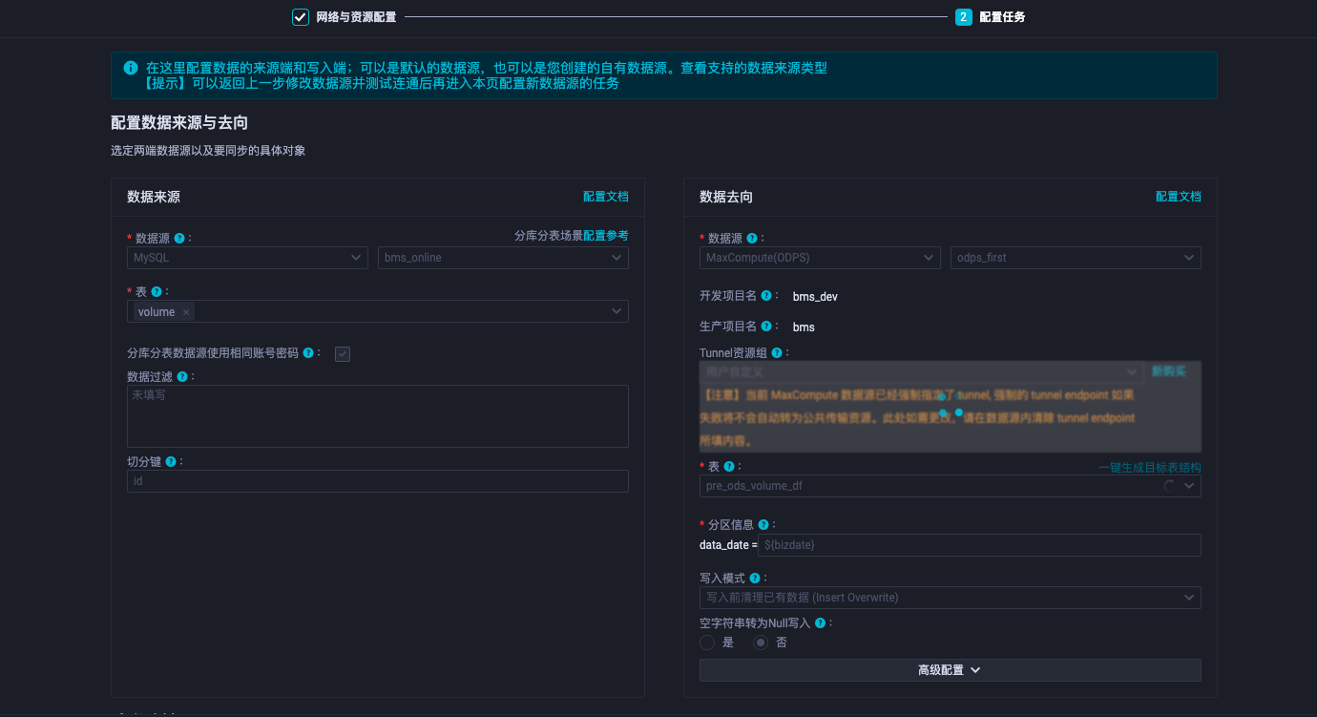
Task: Click help icon next to source 数据源 label
Action: (179, 239)
